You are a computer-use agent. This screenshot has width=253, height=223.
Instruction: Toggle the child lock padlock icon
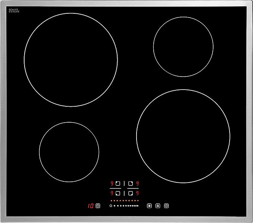click(157, 206)
